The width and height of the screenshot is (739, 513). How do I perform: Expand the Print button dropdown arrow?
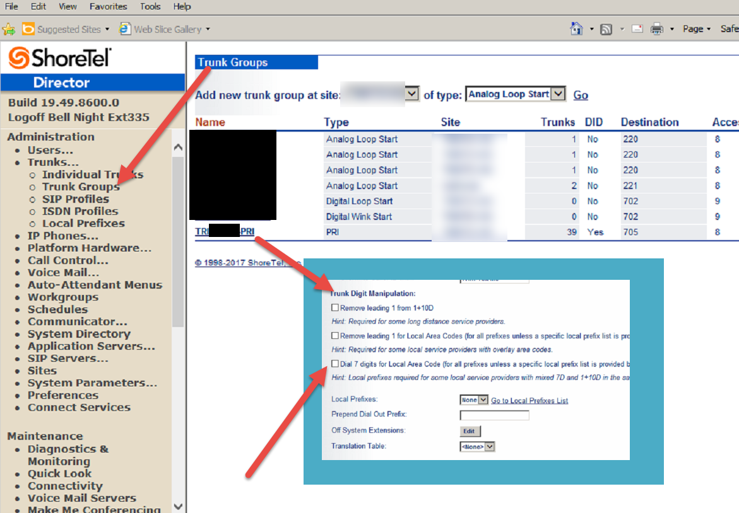coord(672,29)
